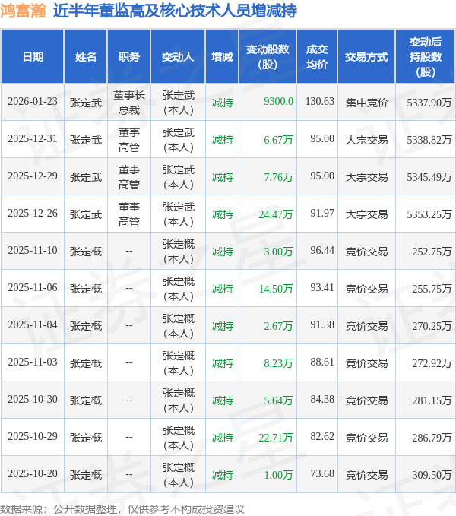The height and width of the screenshot is (516, 456).
Task: Click the 鸿富瀚 company name in title
Action: (x=23, y=11)
